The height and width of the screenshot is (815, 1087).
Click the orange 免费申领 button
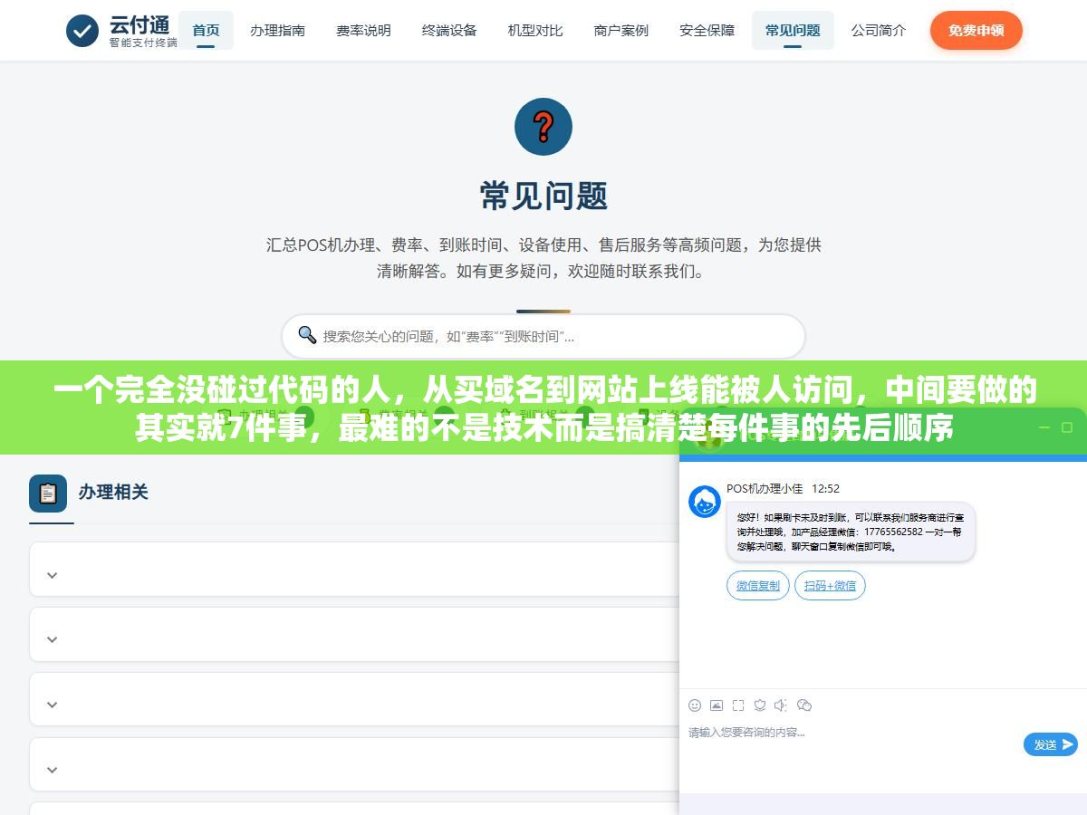coord(976,31)
